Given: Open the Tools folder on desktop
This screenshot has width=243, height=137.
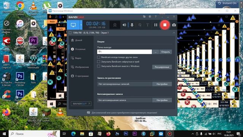Looking at the screenshot, I should (33, 78).
